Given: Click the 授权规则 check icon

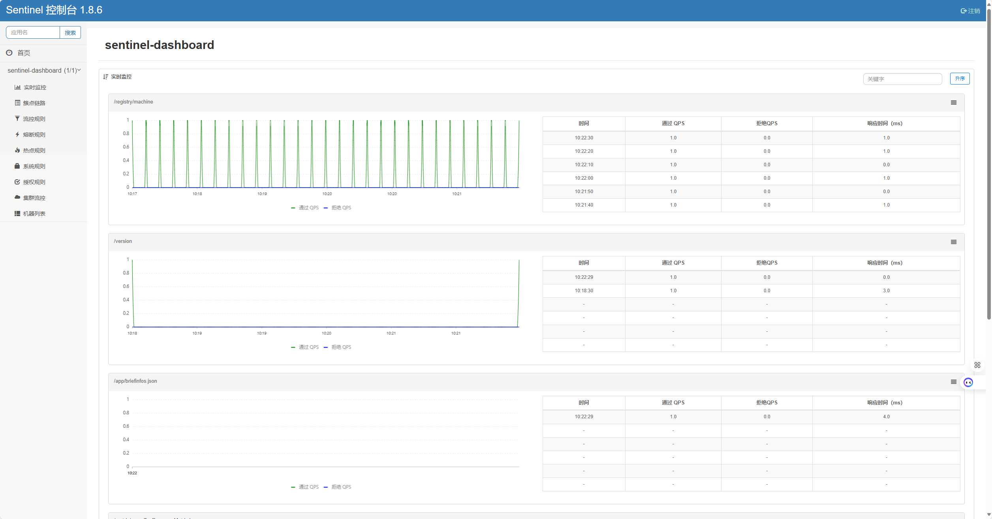Looking at the screenshot, I should click(17, 182).
